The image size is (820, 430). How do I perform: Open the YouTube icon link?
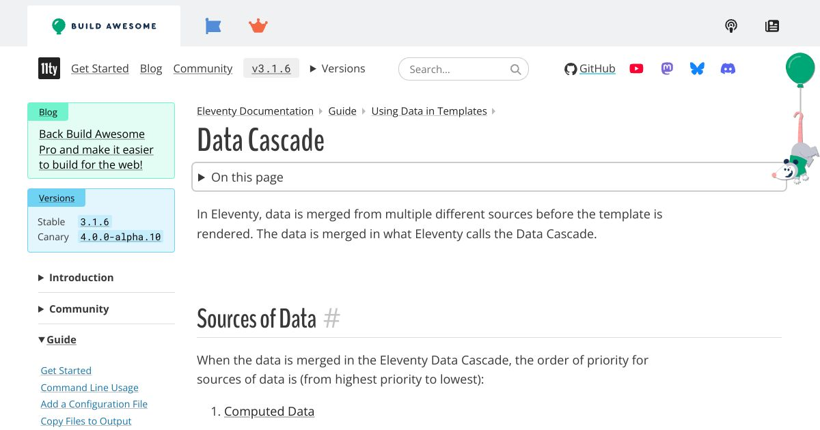pyautogui.click(x=636, y=68)
